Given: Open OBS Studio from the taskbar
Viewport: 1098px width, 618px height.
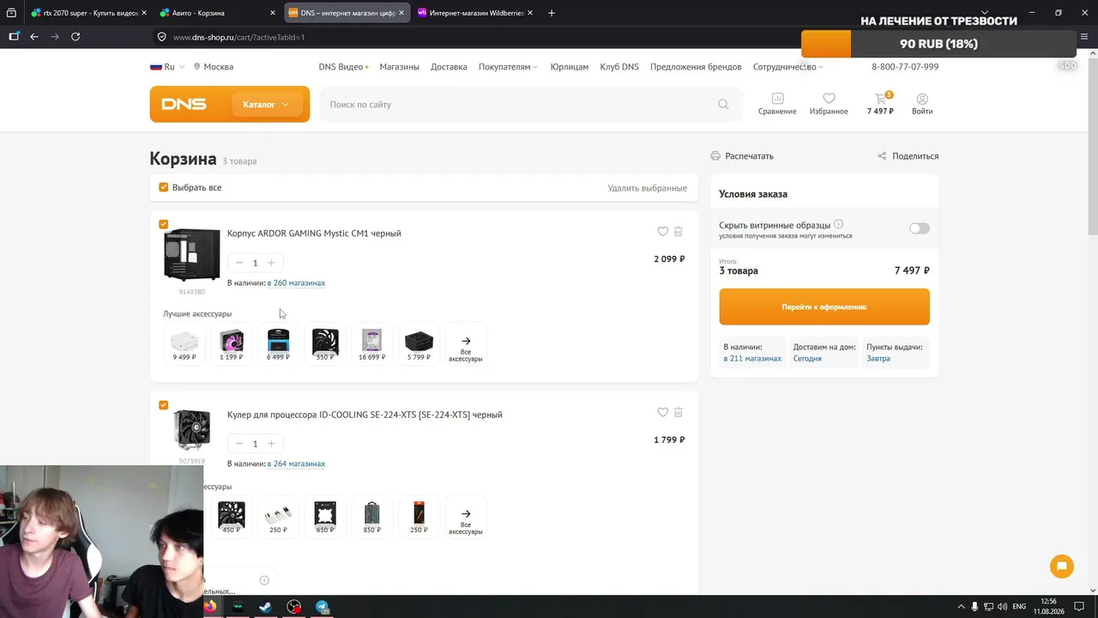Looking at the screenshot, I should (294, 607).
